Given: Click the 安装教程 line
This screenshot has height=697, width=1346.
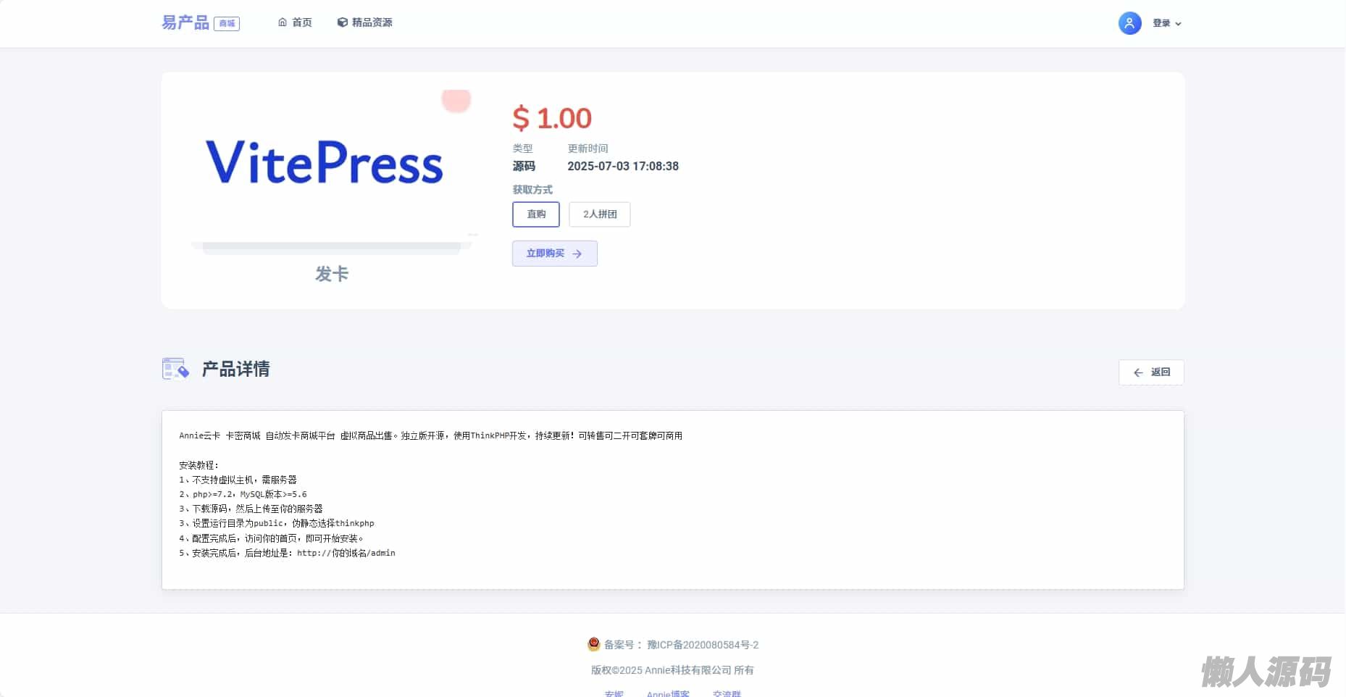Looking at the screenshot, I should [198, 465].
